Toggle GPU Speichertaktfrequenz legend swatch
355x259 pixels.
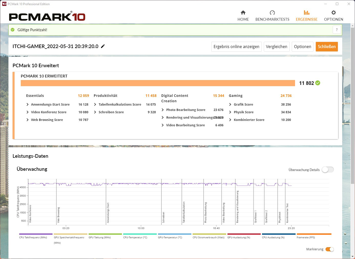click(70, 234)
